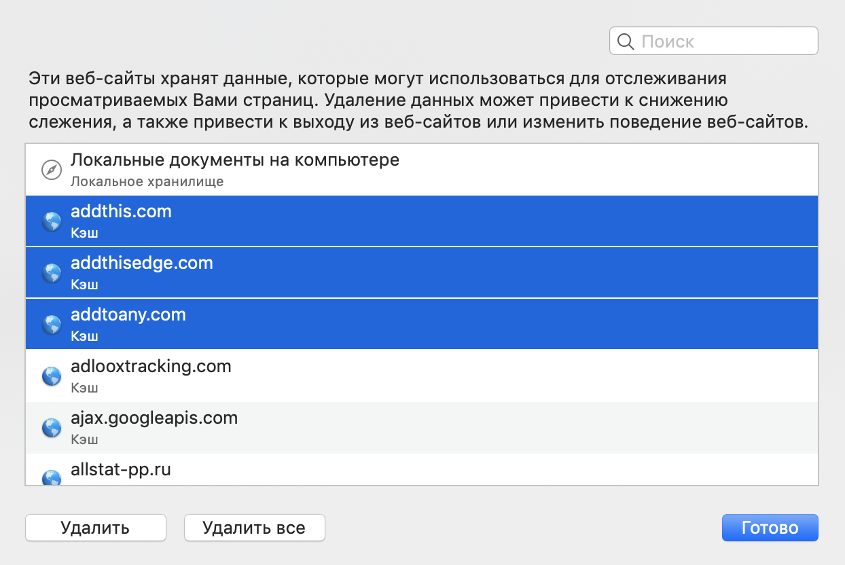
Task: Click the globe icon beside addtoany.com
Action: pos(52,325)
